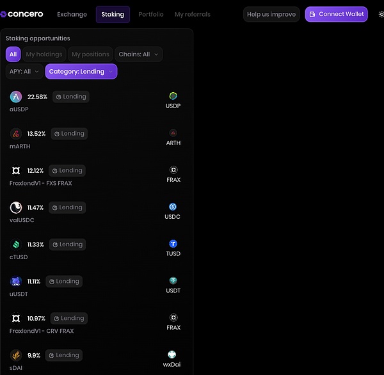Screen dimensions: 384x375
Task: Click the wxDai token icon
Action: [x=173, y=355]
